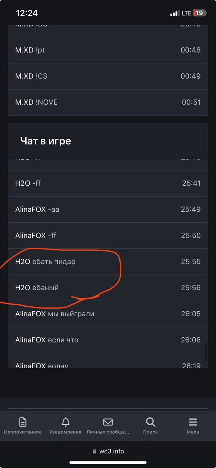
Task: Tap the Чат в игре heading
Action: (x=46, y=141)
